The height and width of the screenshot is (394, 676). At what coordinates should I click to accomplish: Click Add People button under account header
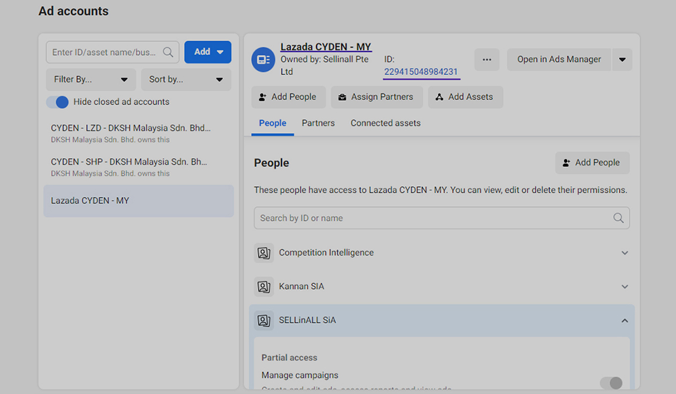point(288,97)
